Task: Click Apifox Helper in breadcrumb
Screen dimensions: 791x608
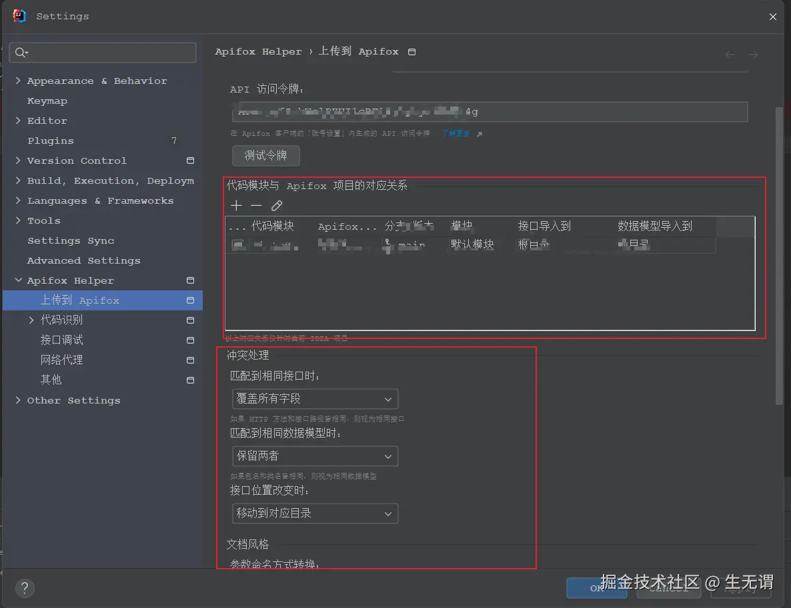Action: click(x=258, y=51)
